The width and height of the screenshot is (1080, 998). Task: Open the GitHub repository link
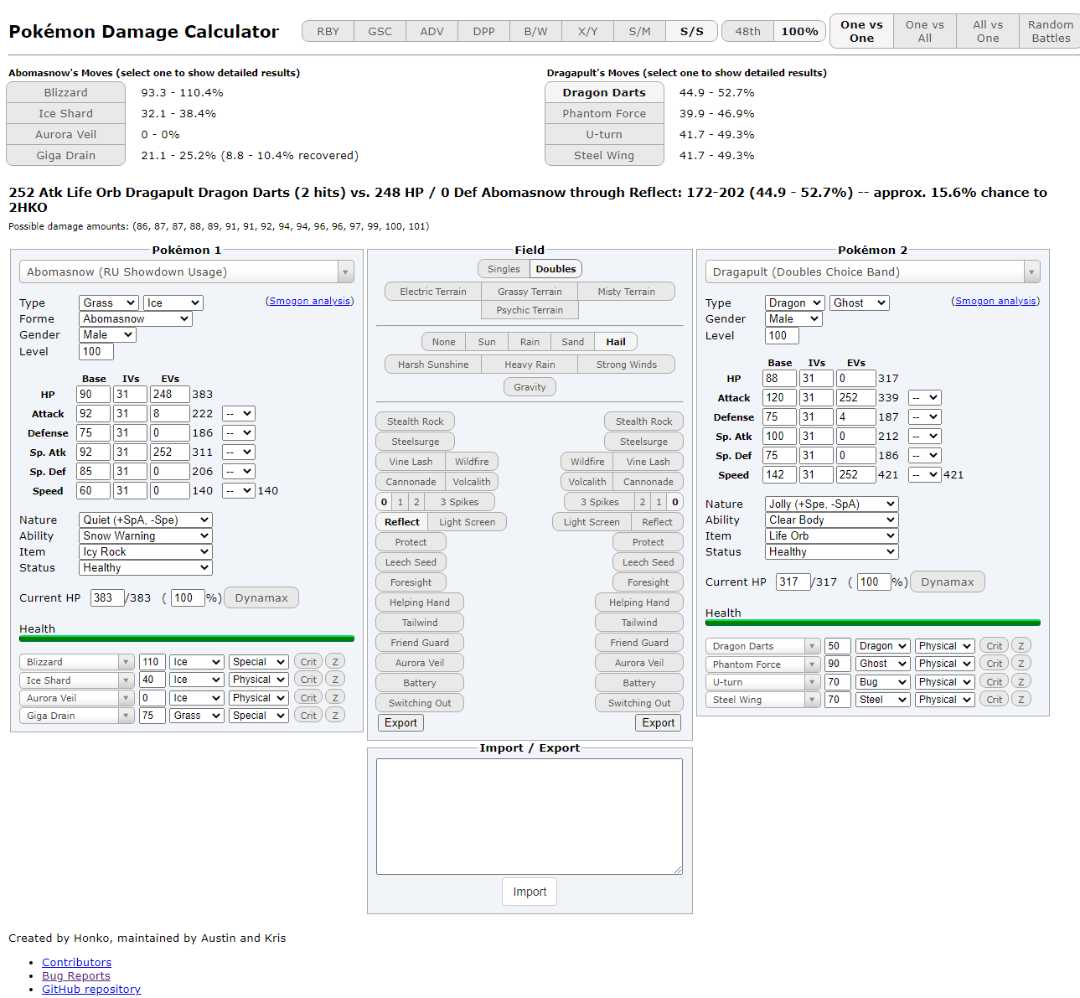91,990
